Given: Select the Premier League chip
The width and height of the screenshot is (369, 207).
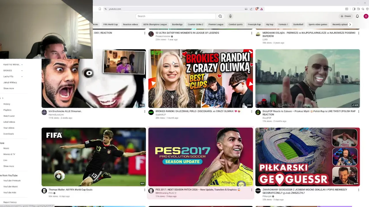Looking at the screenshot, I should click(x=216, y=24).
